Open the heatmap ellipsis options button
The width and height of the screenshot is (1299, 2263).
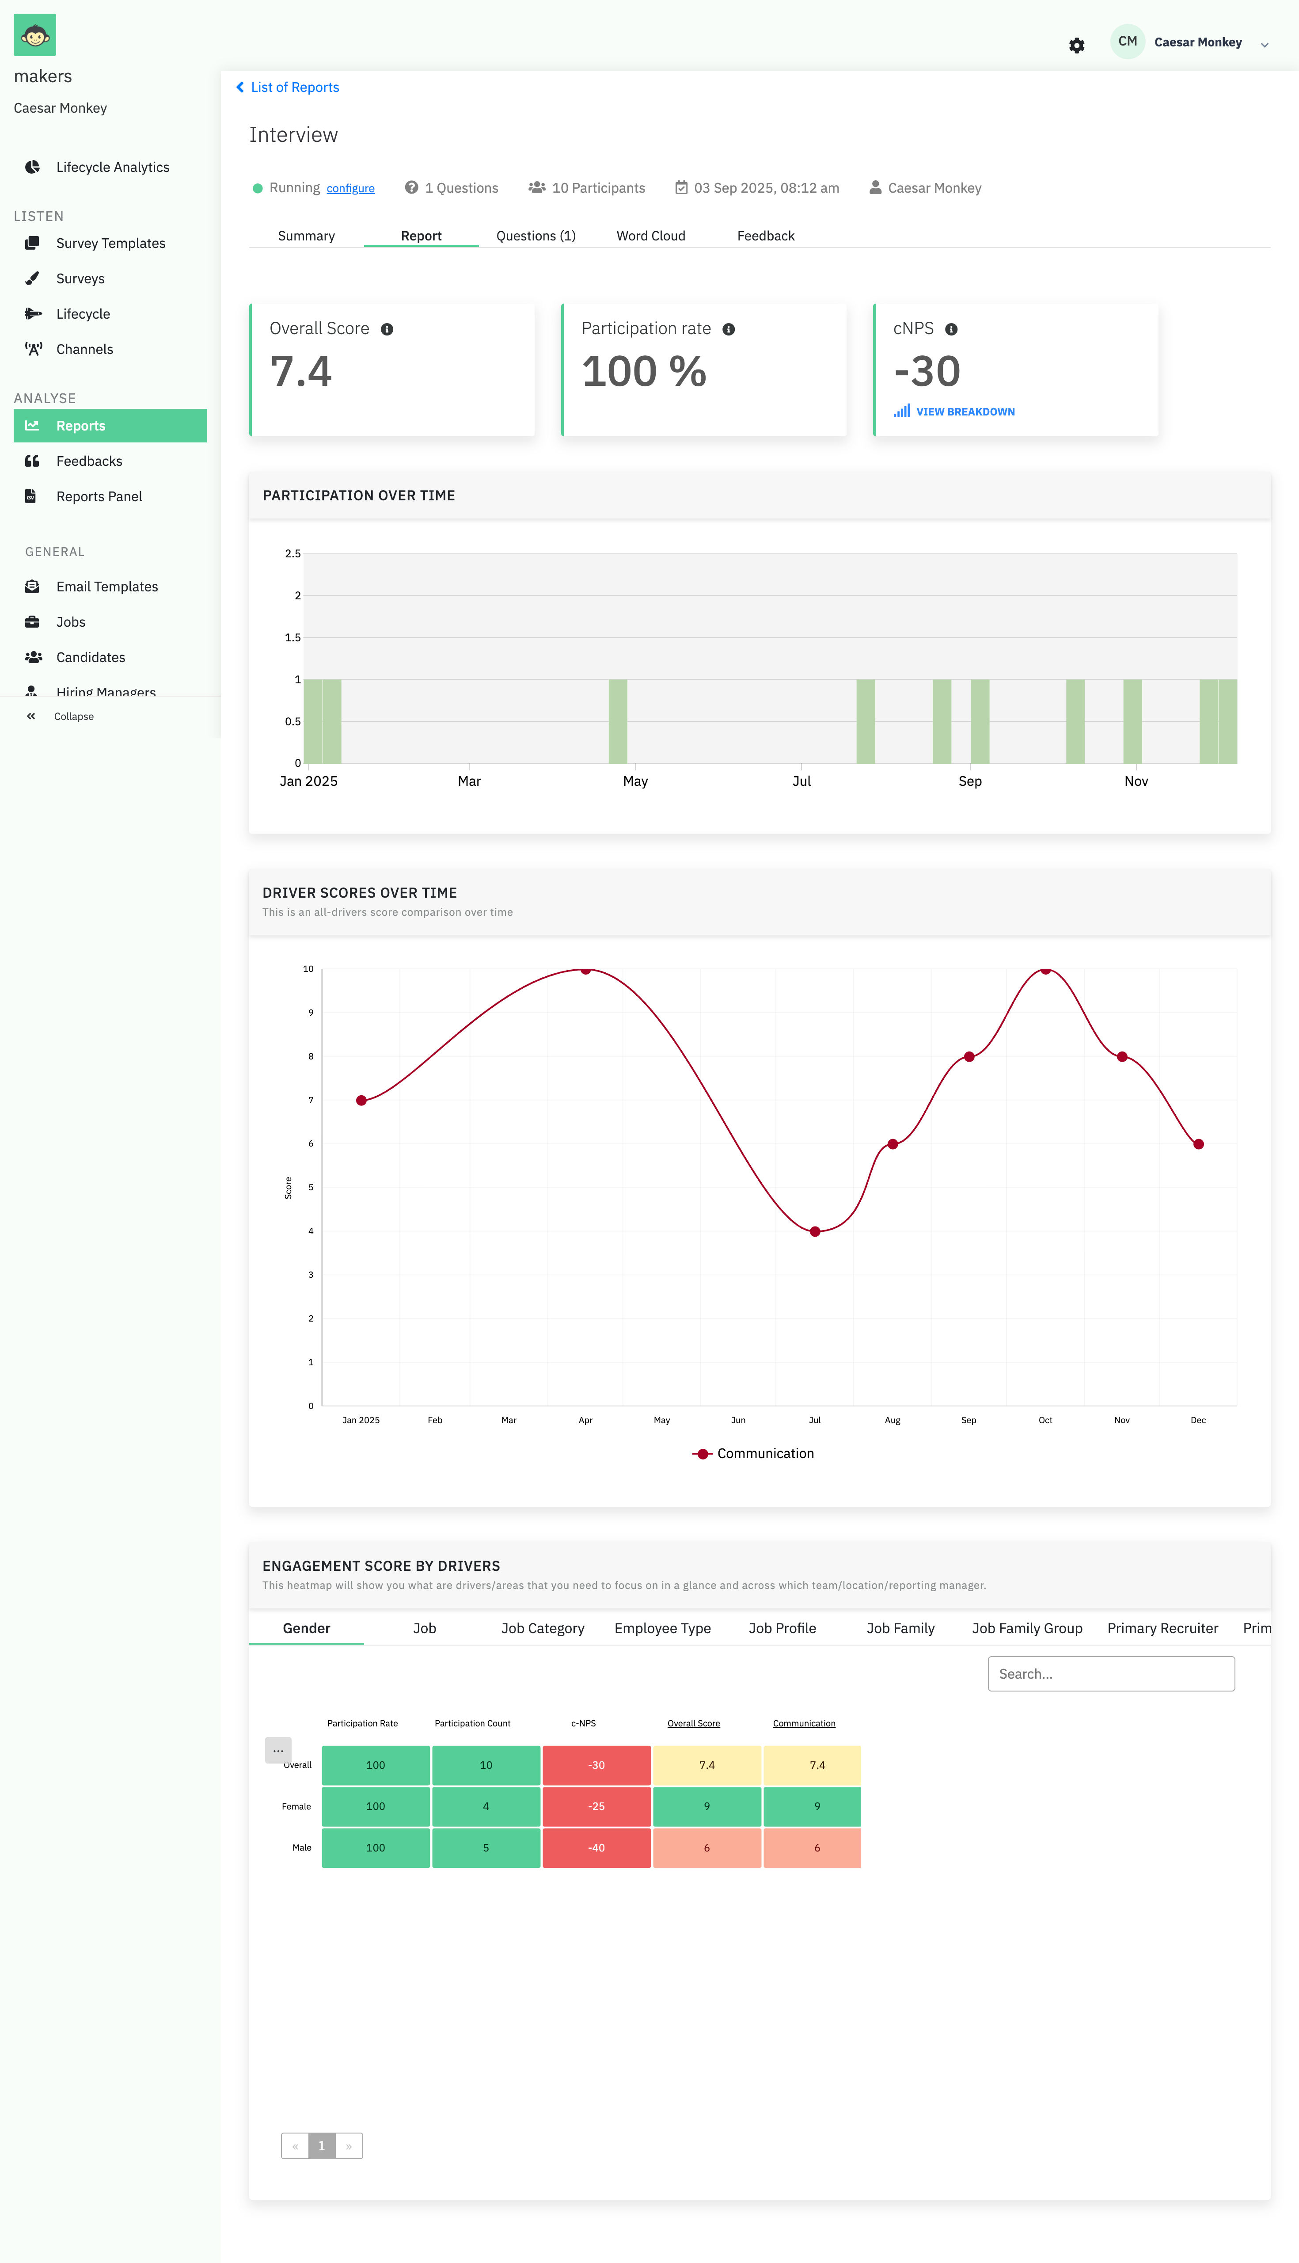(x=278, y=1750)
